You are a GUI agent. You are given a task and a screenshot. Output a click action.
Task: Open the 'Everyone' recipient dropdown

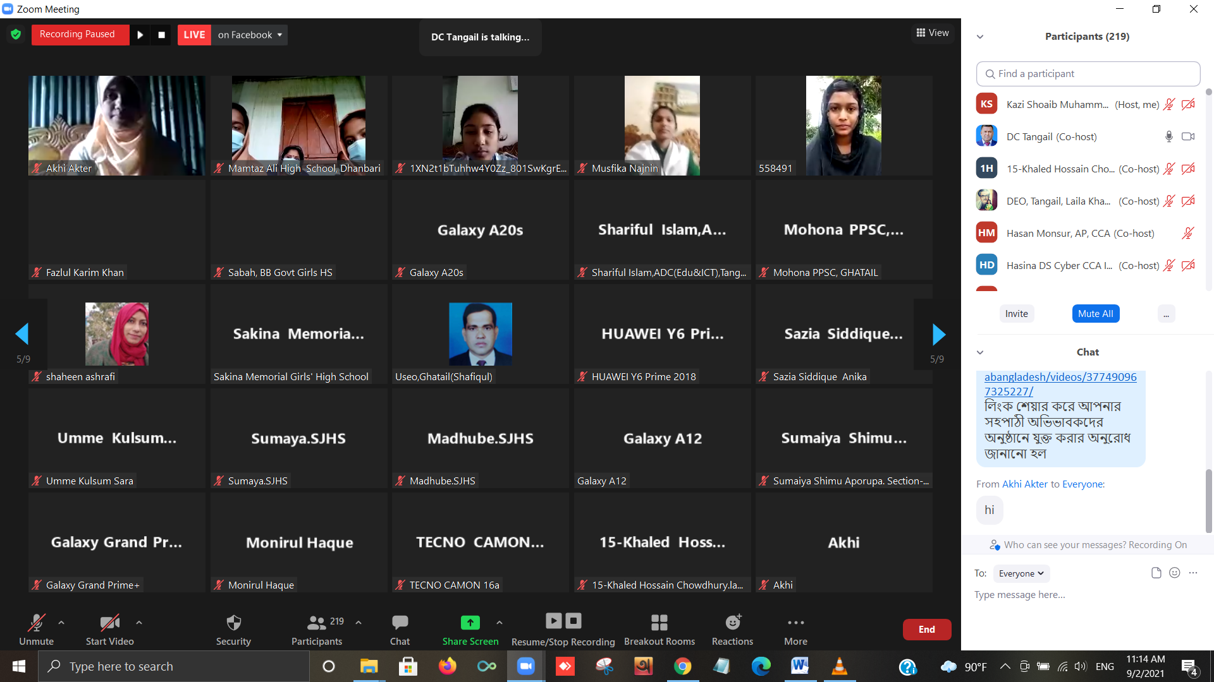coord(1021,573)
